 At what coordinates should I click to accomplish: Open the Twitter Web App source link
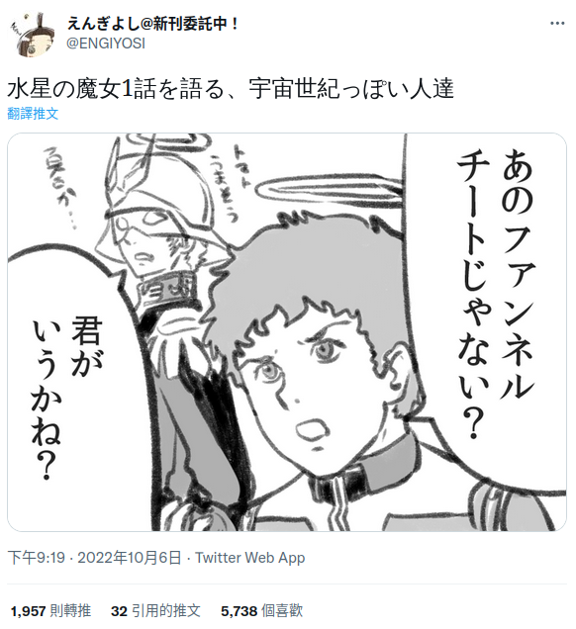point(250,558)
